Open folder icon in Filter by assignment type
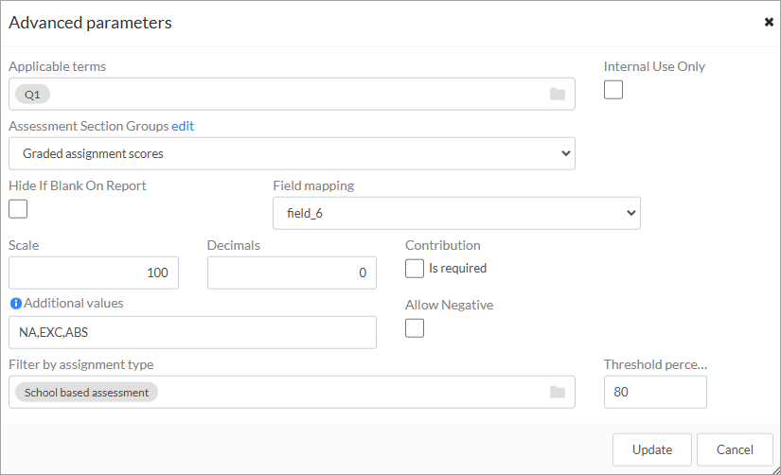Viewport: 781px width, 475px height. coord(558,393)
